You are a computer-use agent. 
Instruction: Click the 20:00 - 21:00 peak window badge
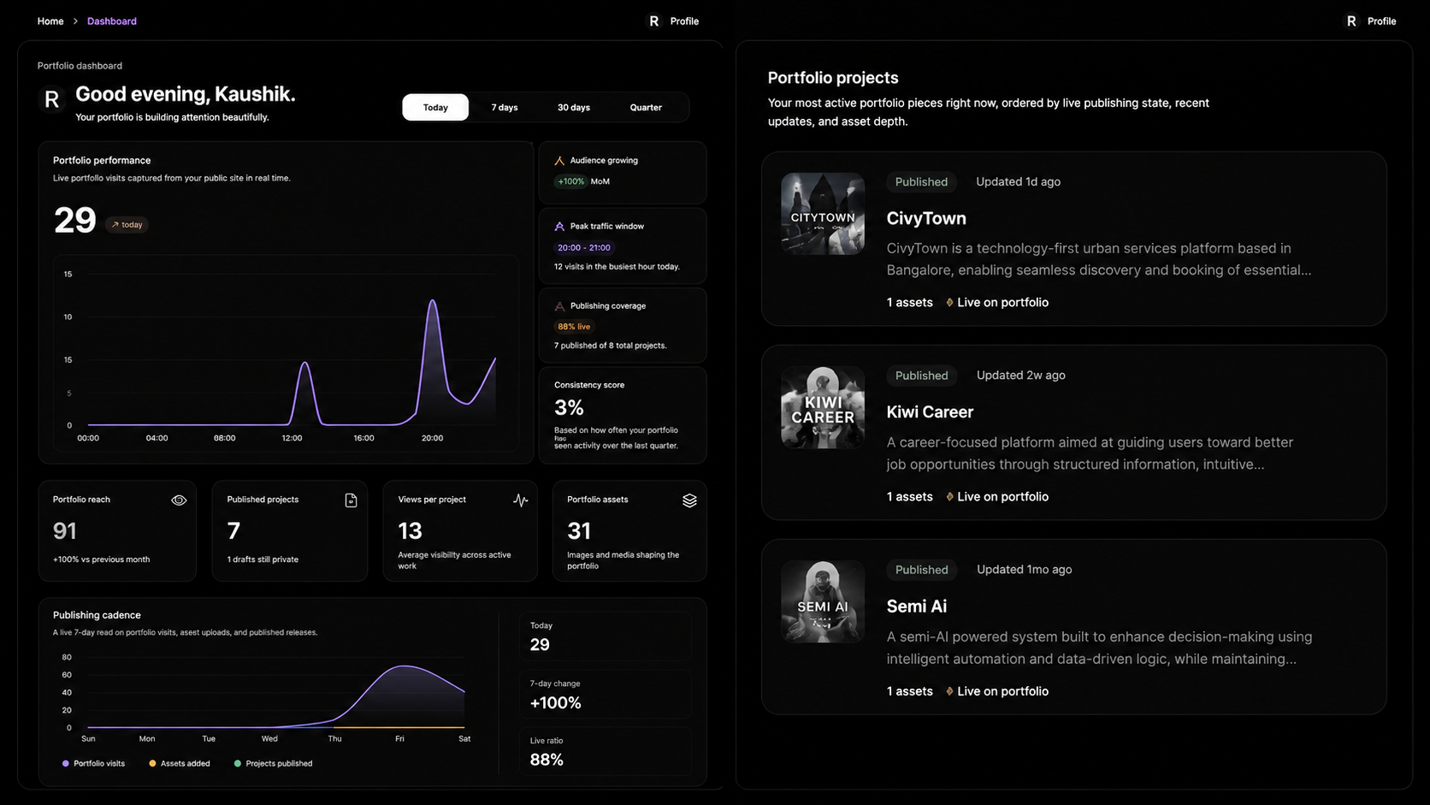[584, 247]
